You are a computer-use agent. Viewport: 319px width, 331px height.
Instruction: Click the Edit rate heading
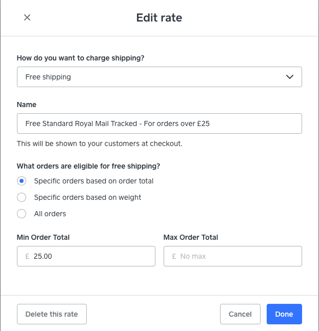click(x=159, y=18)
